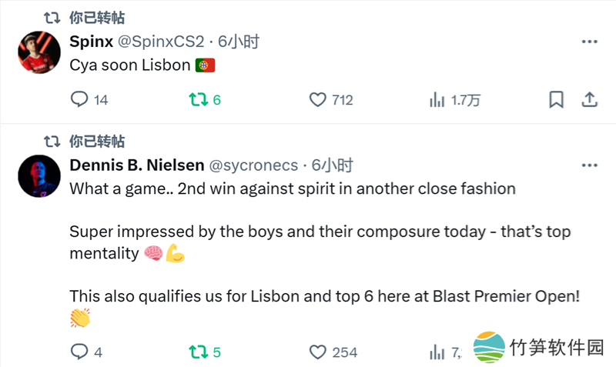616x367 pixels.
Task: Open more options for Dennis's tweet
Action: (x=590, y=165)
